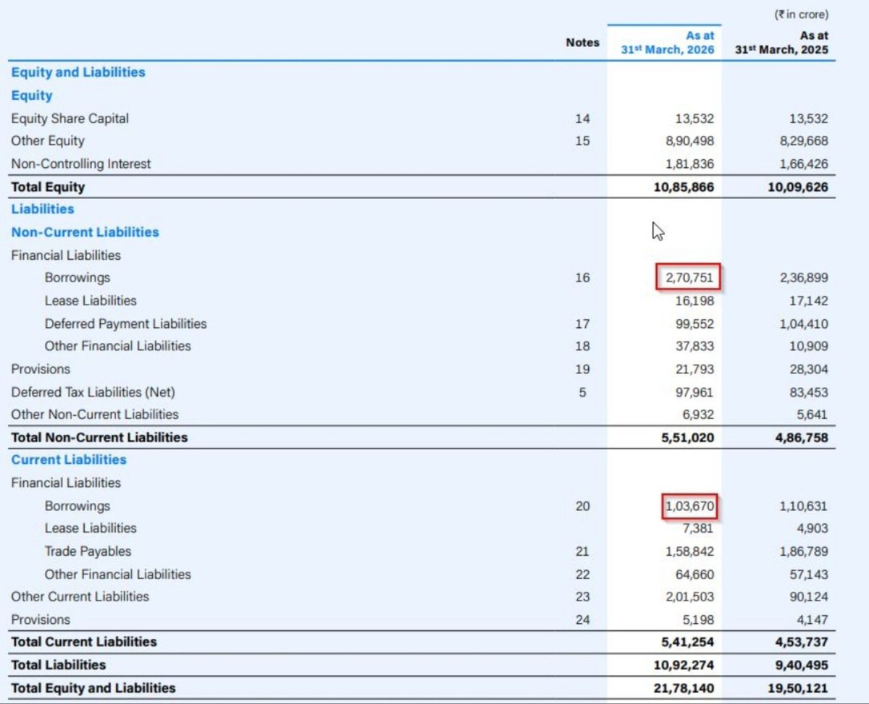The image size is (869, 704).
Task: Click the 'Non-Controlling Interest' row label
Action: 81,164
